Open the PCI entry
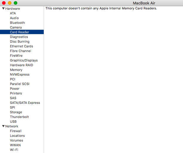This screenshot has width=183, height=153. [x=13, y=79]
